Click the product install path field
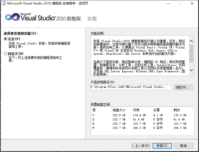The height and width of the screenshot is (152, 199). point(131,87)
